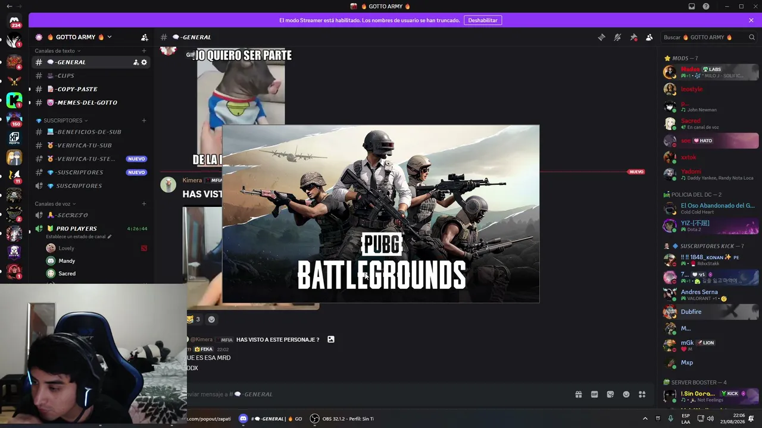Viewport: 762px width, 428px height.
Task: Click taskbar microphone tray icon
Action: click(670, 418)
